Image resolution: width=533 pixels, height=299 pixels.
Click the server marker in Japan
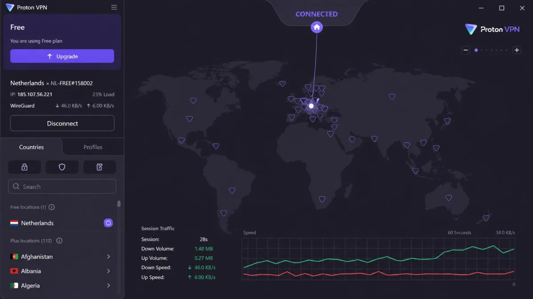[447, 121]
